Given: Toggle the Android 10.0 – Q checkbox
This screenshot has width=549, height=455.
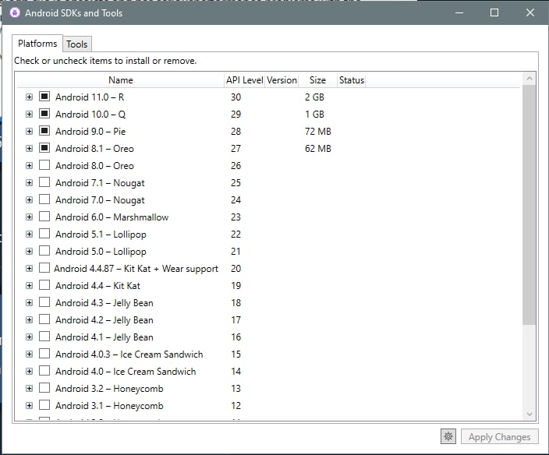Looking at the screenshot, I should click(44, 113).
